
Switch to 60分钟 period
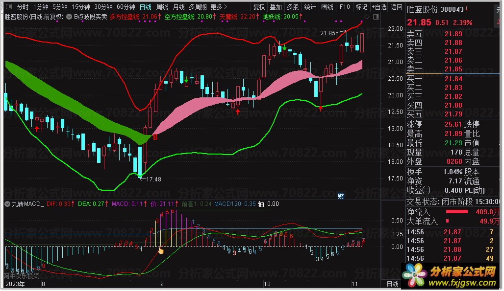[126, 7]
